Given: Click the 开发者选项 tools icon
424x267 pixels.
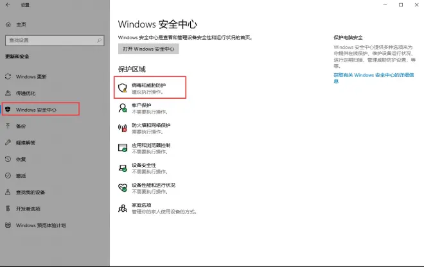Looking at the screenshot, I should pyautogui.click(x=8, y=209).
